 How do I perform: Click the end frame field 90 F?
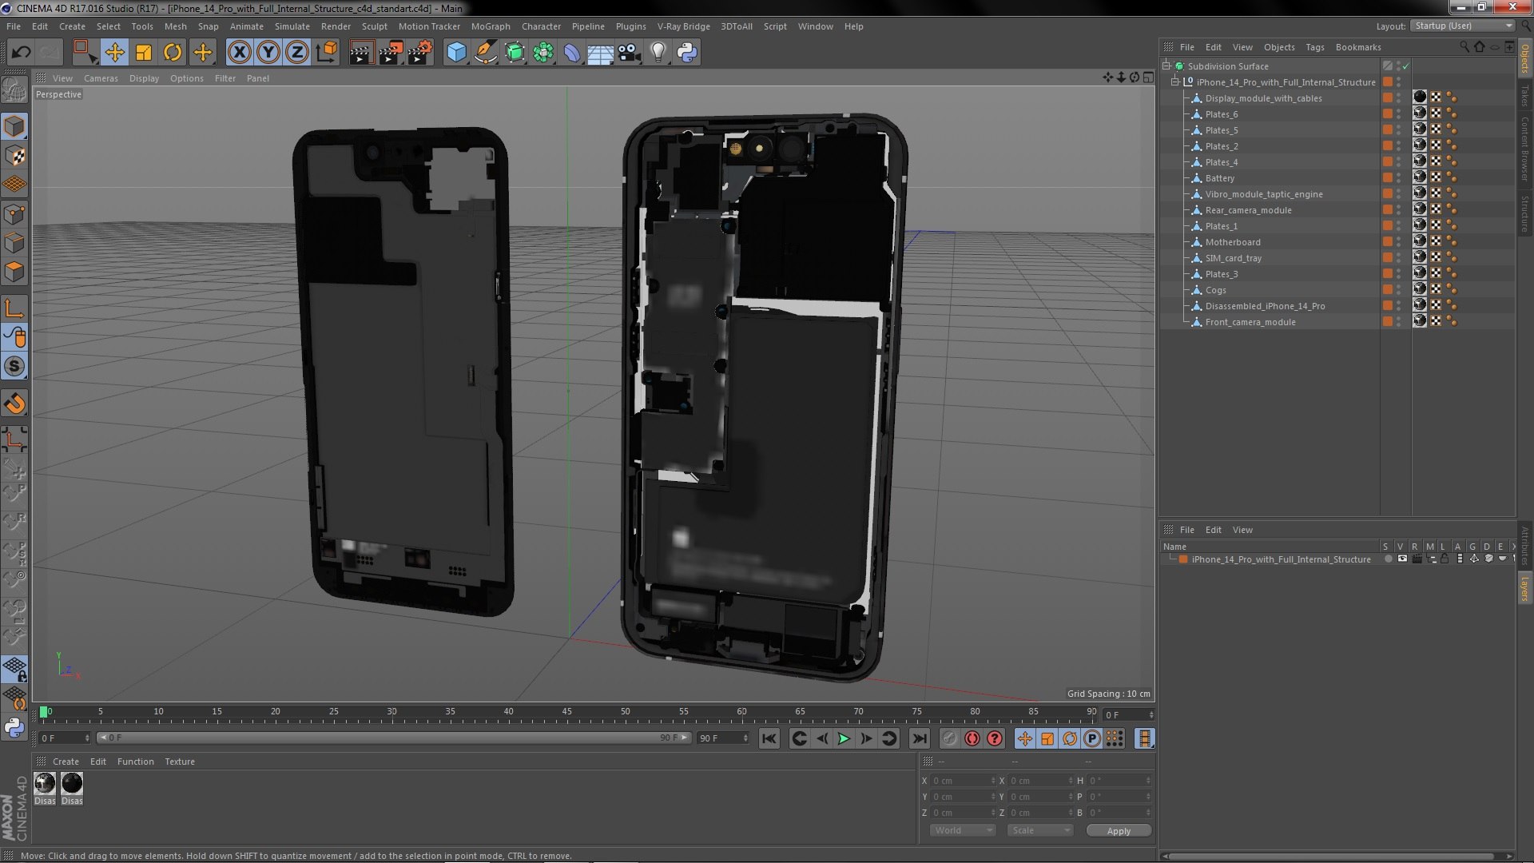click(723, 738)
